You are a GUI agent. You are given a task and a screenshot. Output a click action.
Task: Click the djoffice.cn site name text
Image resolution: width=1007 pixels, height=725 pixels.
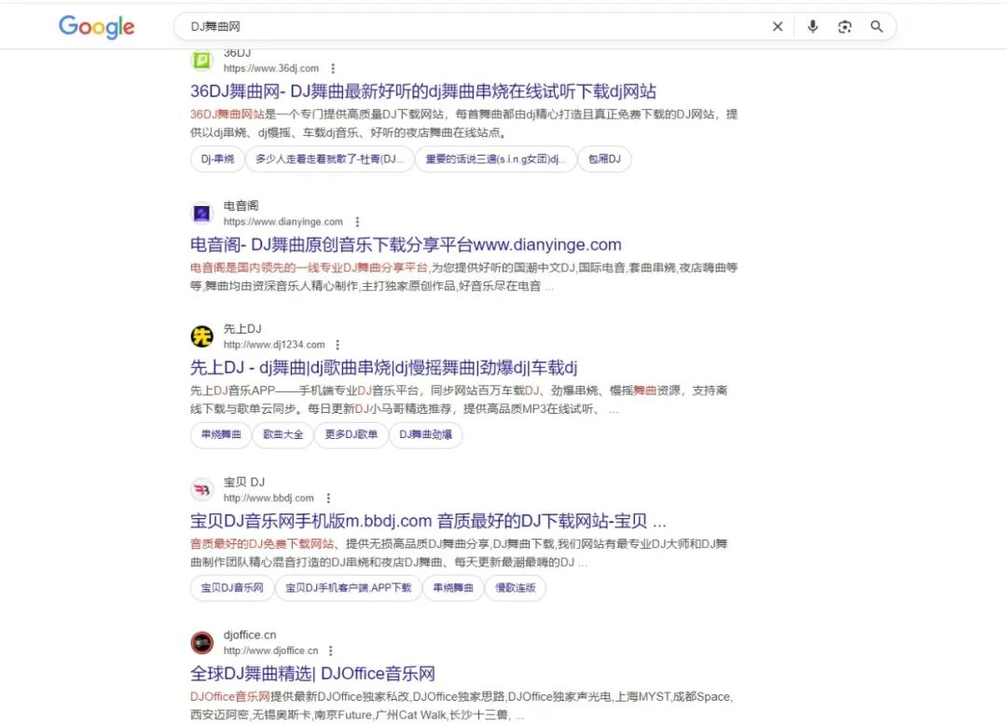click(x=250, y=635)
